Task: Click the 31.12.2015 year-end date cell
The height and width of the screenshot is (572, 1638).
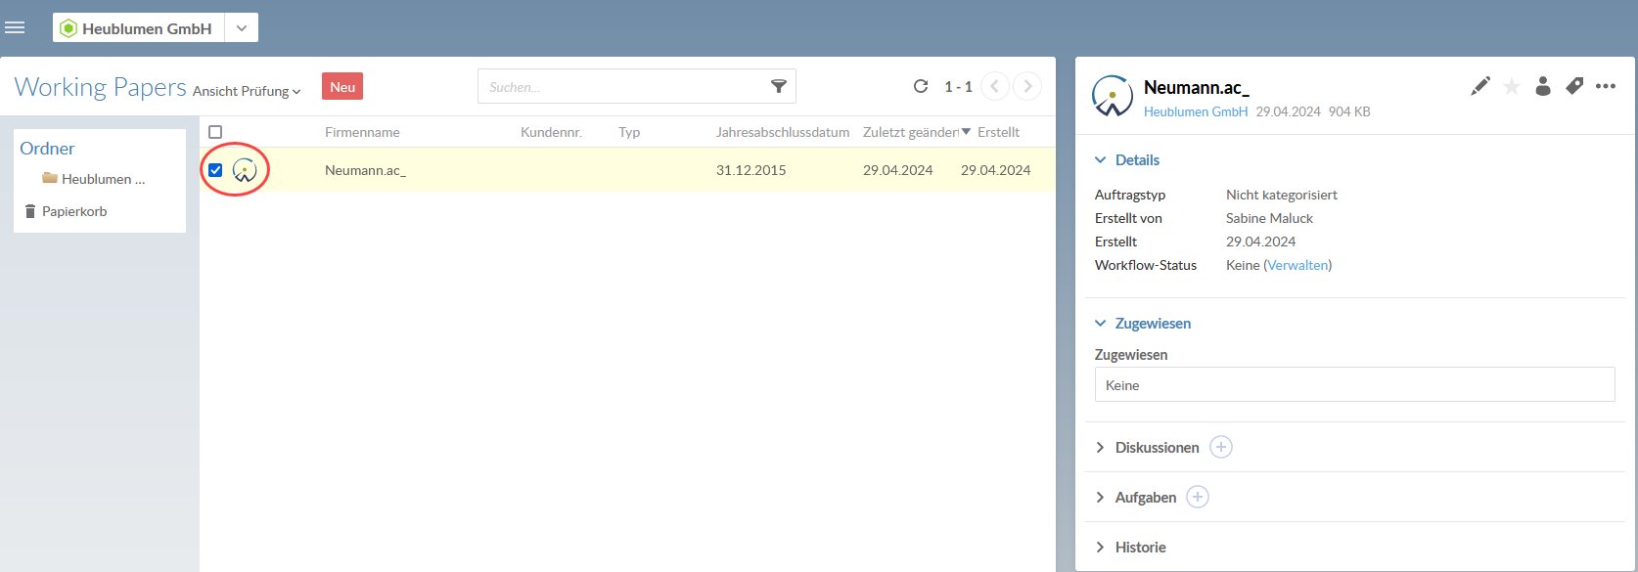Action: [x=751, y=170]
